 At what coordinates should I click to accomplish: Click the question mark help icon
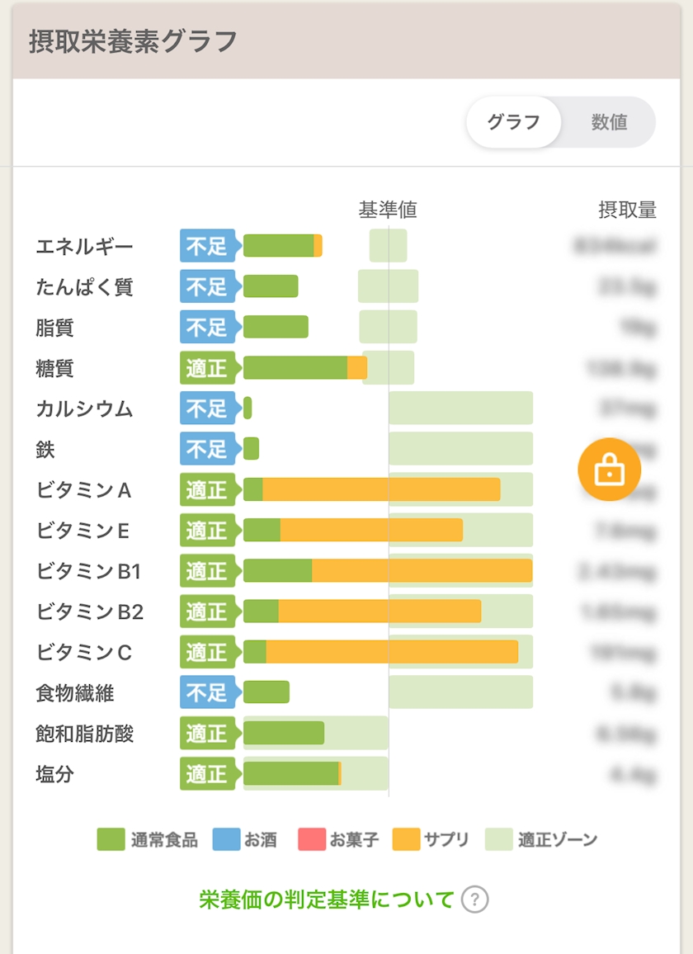(474, 899)
